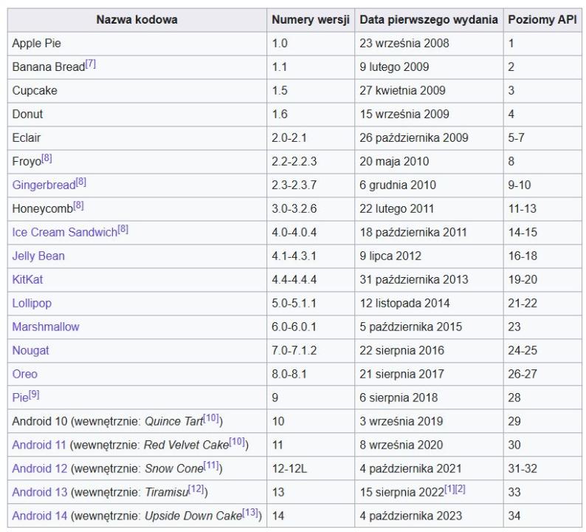Click the date 12 listopada 2014
Image resolution: width=586 pixels, height=532 pixels.
tap(404, 303)
